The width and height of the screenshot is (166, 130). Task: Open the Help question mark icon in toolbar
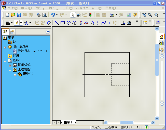pyautogui.click(x=135, y=15)
